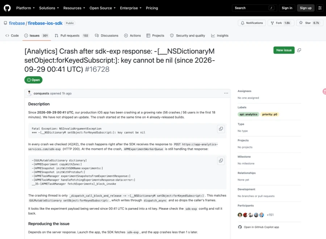Expand the Platform menu
The width and height of the screenshot is (326, 239).
click(x=25, y=8)
